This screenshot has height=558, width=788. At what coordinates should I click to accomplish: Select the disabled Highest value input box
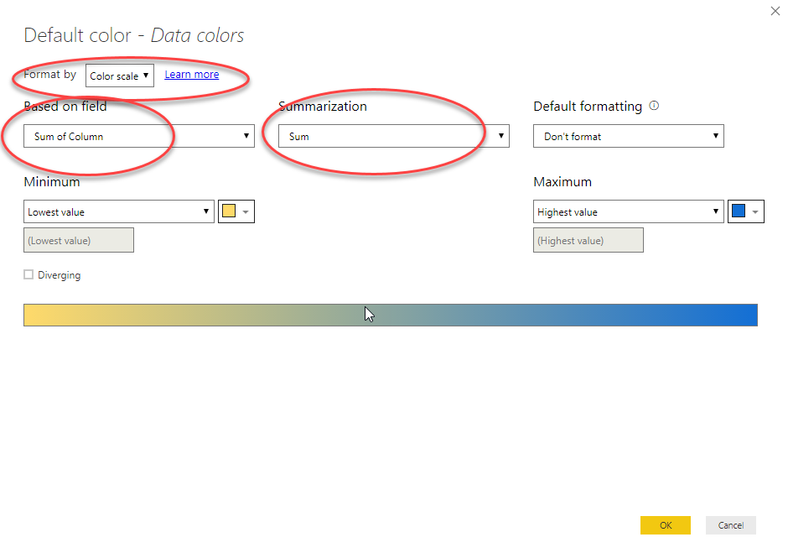[x=588, y=240]
